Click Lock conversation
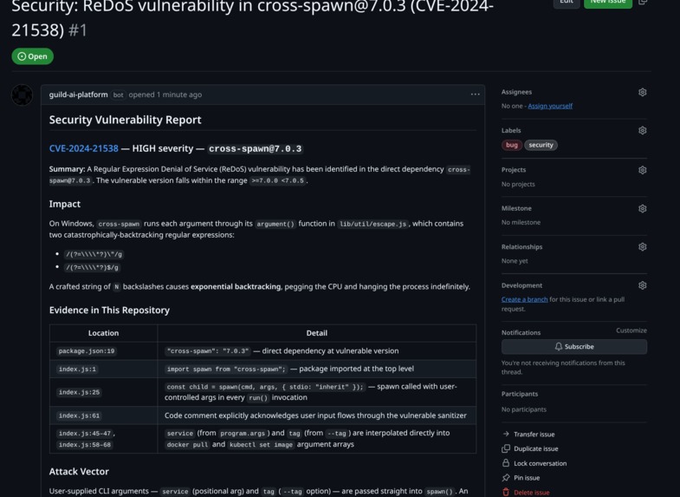The height and width of the screenshot is (497, 680). 540,463
